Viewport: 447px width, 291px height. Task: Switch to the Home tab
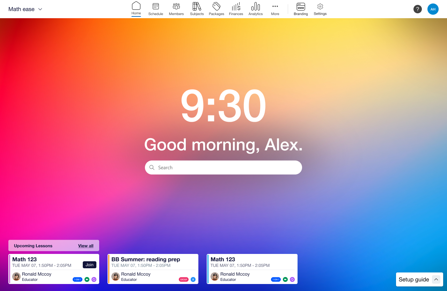pos(136,9)
